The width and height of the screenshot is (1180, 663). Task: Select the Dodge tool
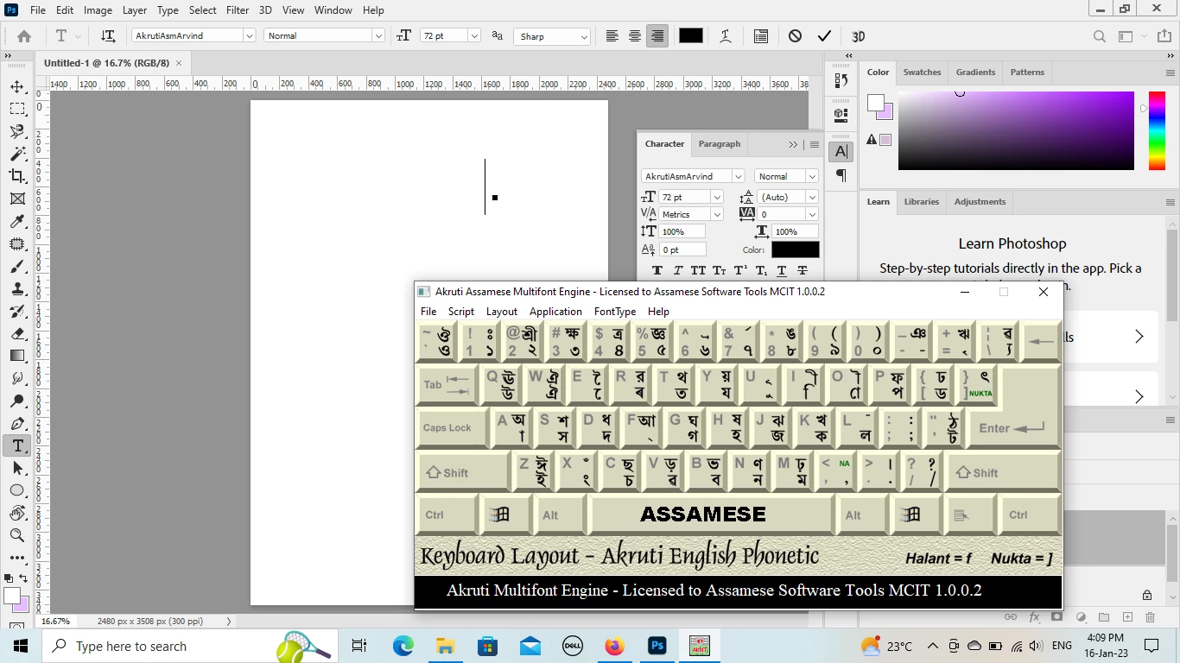coord(17,401)
